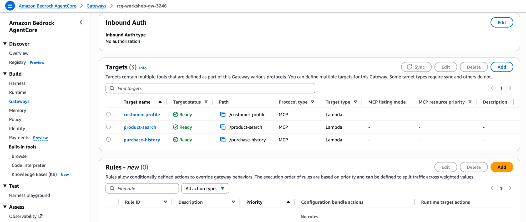Viewport: 526px width, 222px height.
Task: Sort rules by Priority arrow
Action: (x=288, y=202)
